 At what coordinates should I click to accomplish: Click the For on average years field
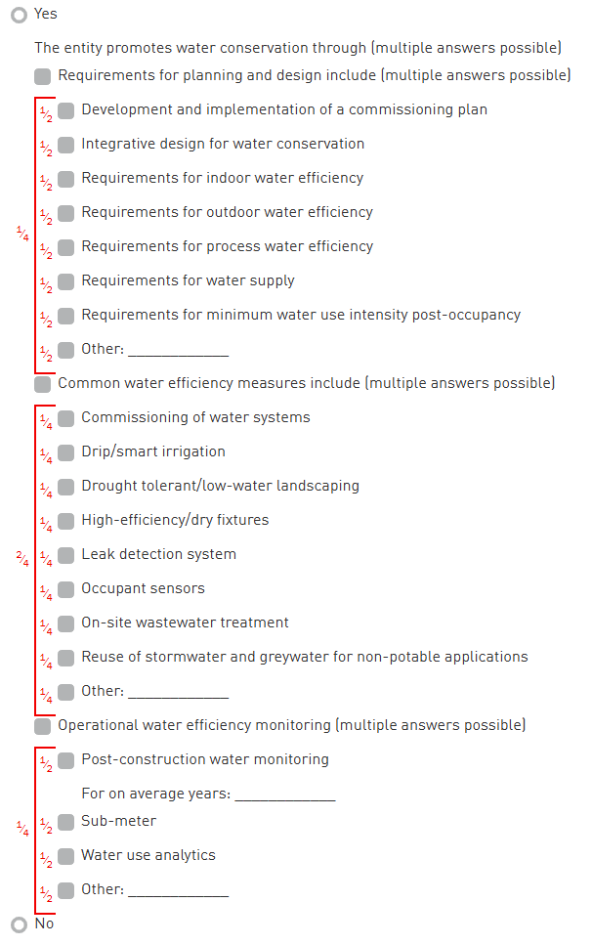point(284,794)
